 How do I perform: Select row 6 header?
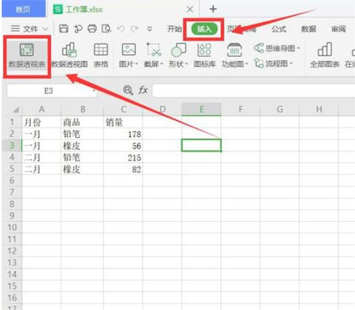tap(12, 180)
